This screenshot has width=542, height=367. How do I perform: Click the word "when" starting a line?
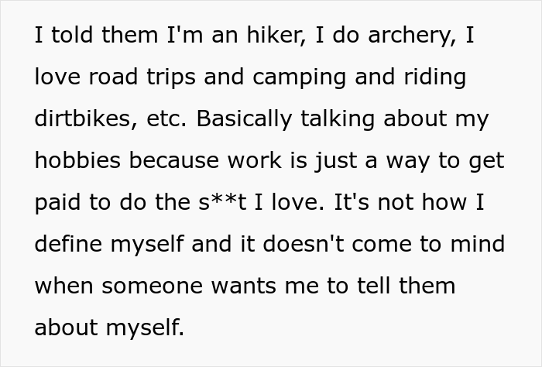62,286
